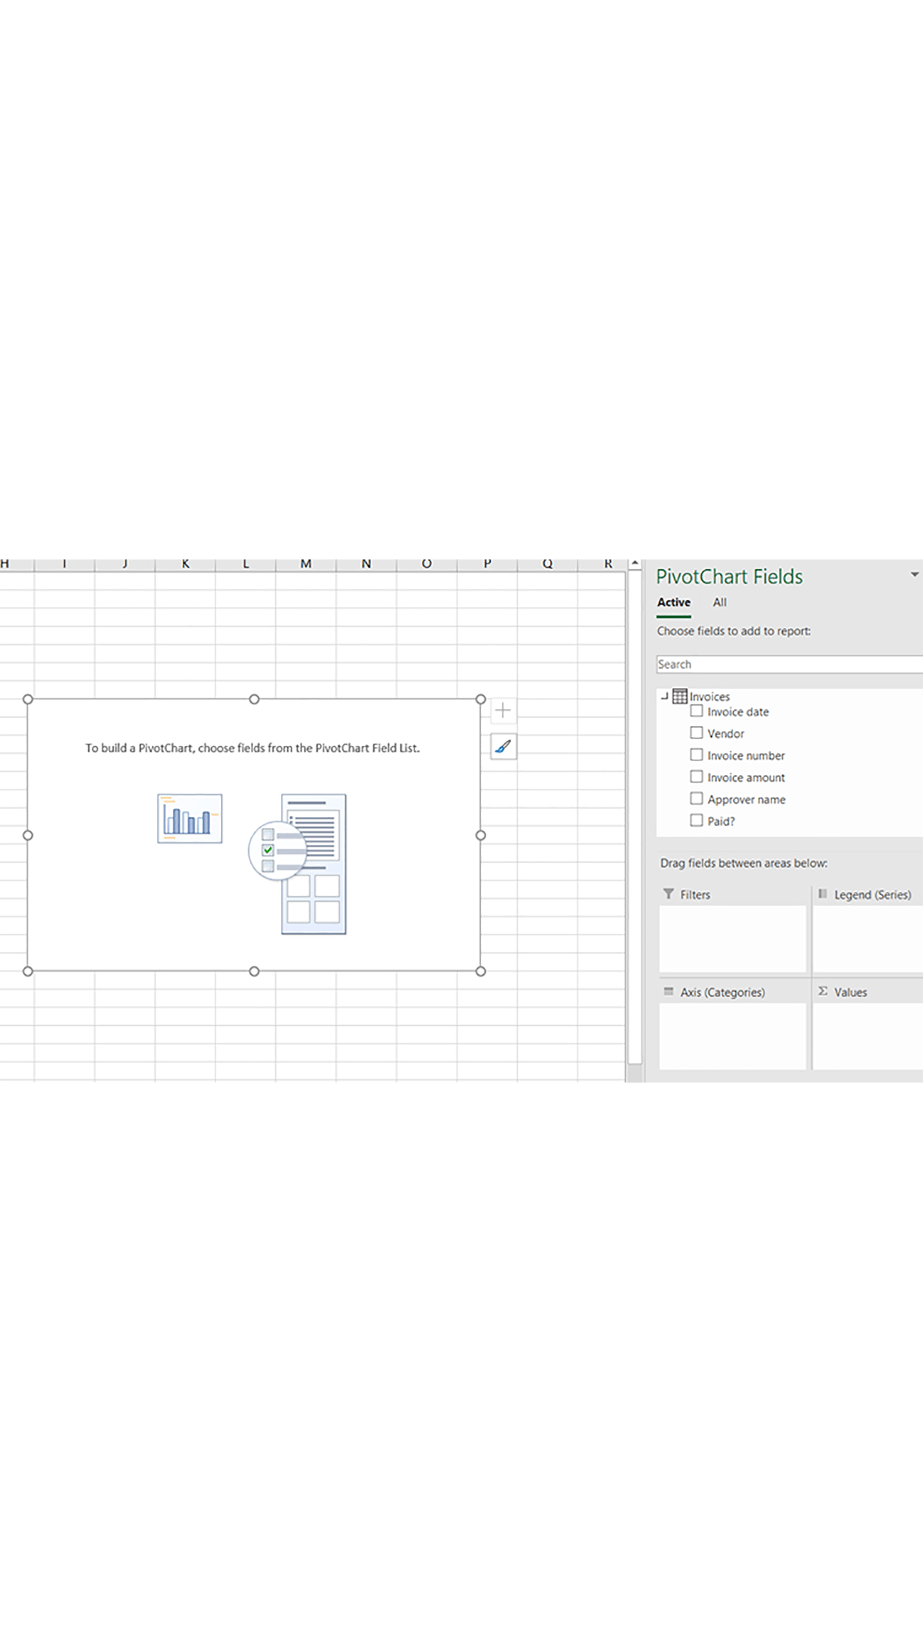The height and width of the screenshot is (1642, 923).
Task: Open Chart Elements plus button
Action: 502,710
